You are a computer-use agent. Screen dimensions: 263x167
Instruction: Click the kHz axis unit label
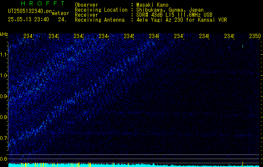point(4,34)
